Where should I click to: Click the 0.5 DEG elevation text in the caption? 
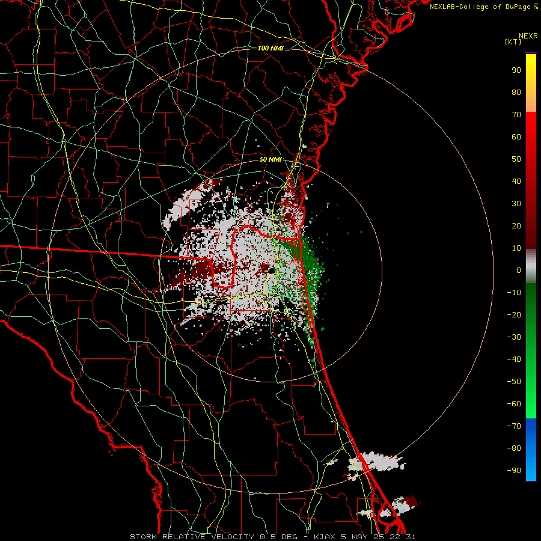click(x=280, y=537)
